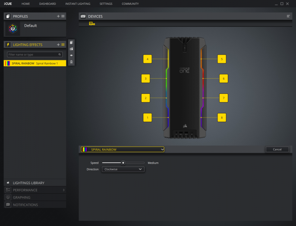The image size is (296, 226).
Task: Open the Devices panel menu icon
Action: coord(288,16)
